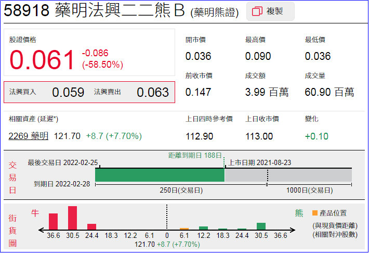Click the copy icon beside 複製
Image resolution: width=369 pixels, height=253 pixels.
click(x=257, y=11)
